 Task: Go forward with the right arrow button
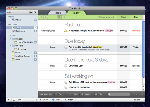(x=45, y=17)
